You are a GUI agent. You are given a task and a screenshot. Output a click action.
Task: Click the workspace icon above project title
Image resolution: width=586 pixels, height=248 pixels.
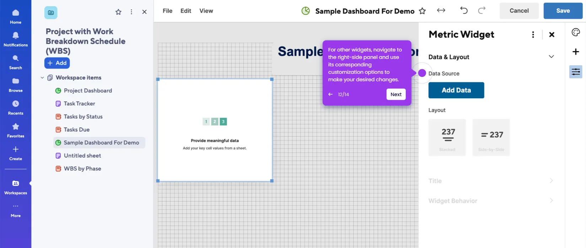(x=51, y=12)
